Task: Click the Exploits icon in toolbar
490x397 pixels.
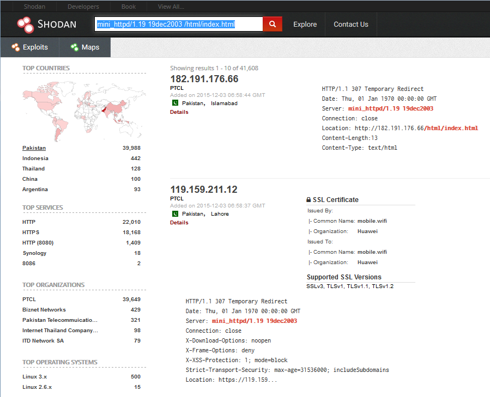Action: [16, 47]
